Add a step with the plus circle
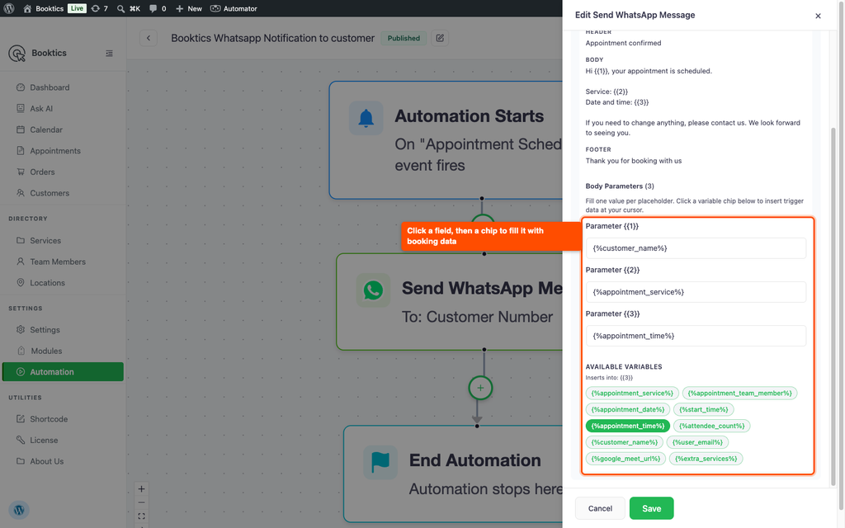The image size is (845, 528). tap(480, 388)
